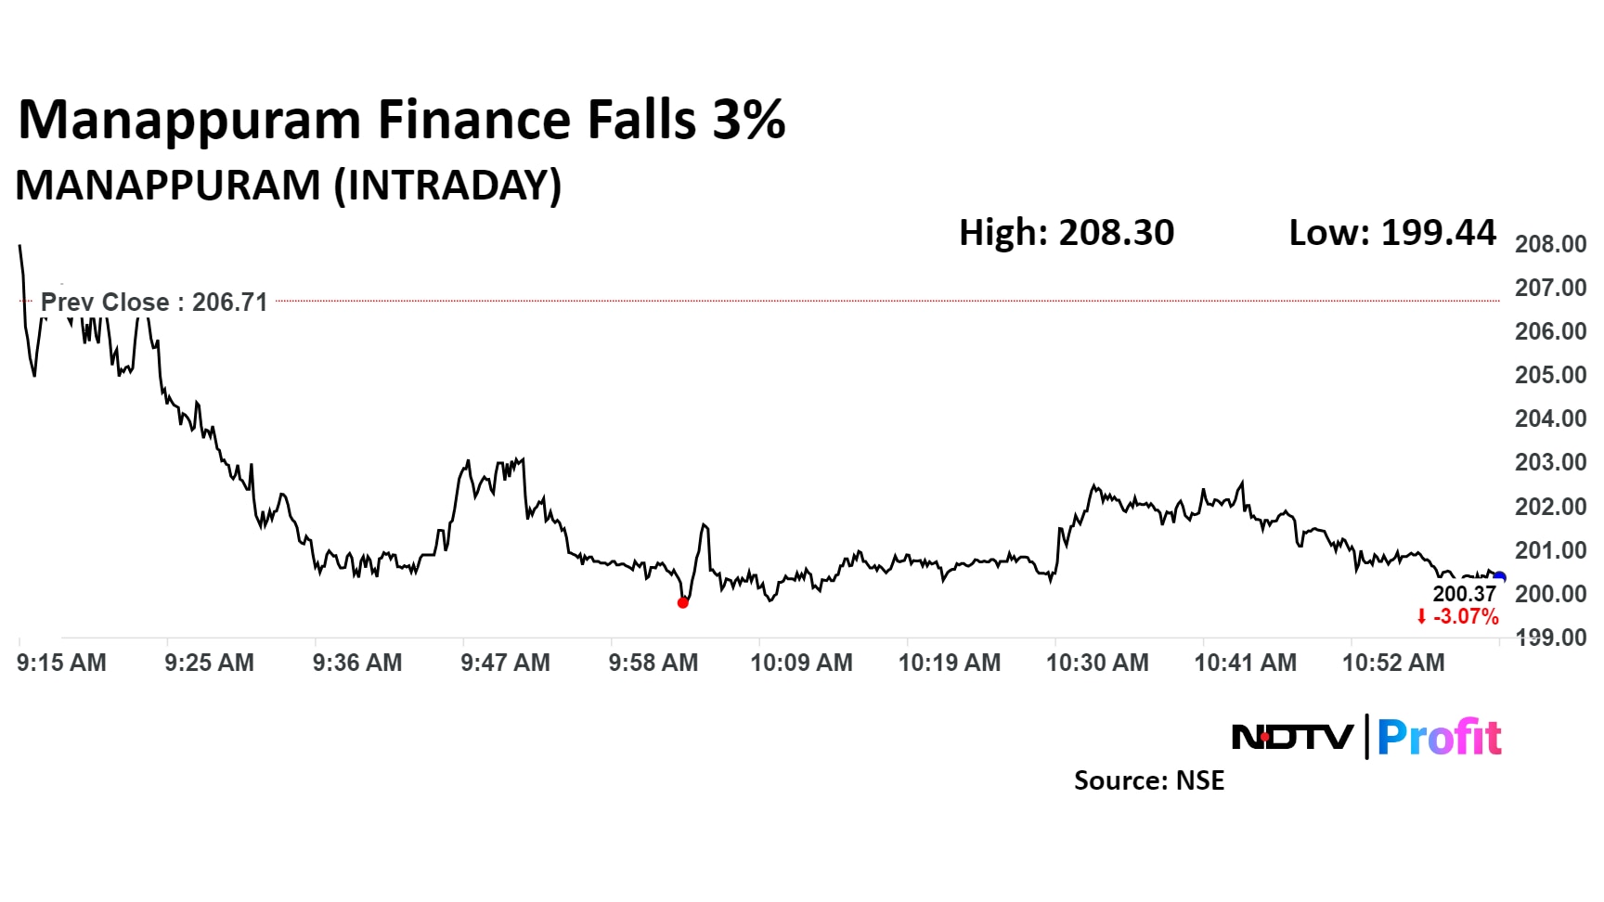1604x902 pixels.
Task: Click the 208.00 price axis label
Action: point(1550,244)
